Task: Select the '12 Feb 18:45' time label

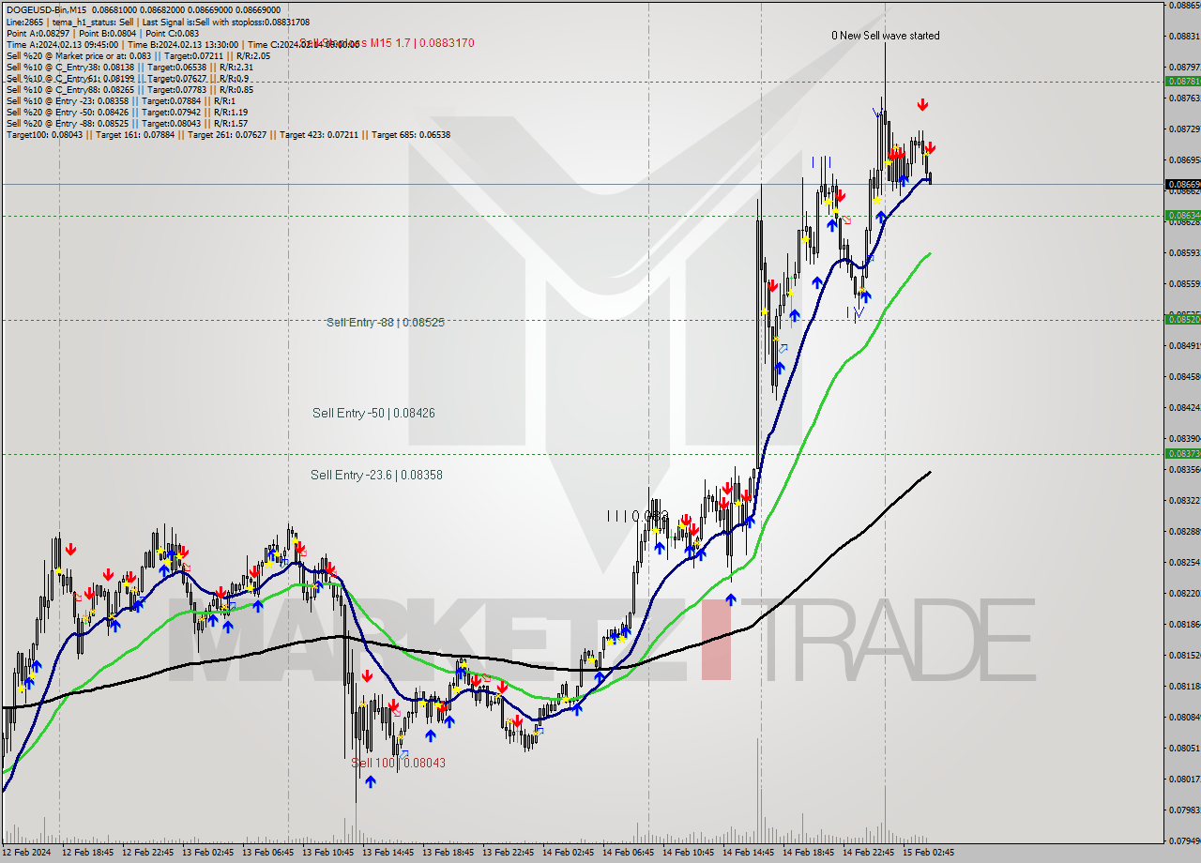Action: [88, 853]
